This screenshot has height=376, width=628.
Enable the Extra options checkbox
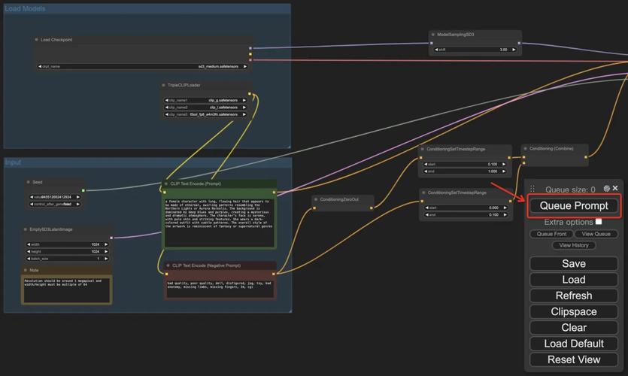(x=599, y=221)
